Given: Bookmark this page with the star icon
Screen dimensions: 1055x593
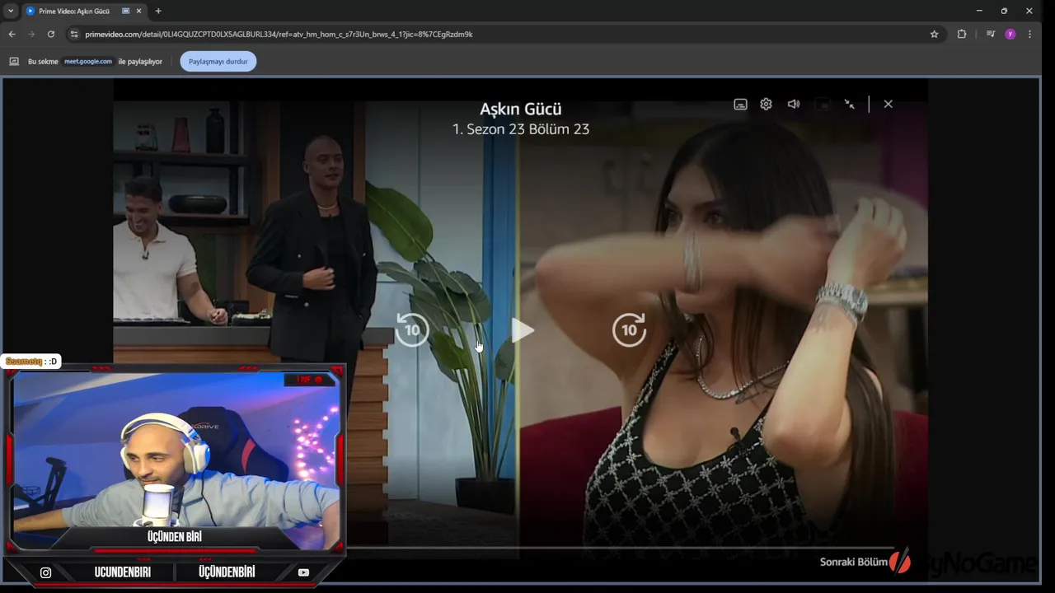Looking at the screenshot, I should (934, 34).
